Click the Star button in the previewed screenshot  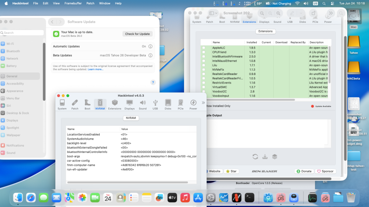tap(231, 171)
